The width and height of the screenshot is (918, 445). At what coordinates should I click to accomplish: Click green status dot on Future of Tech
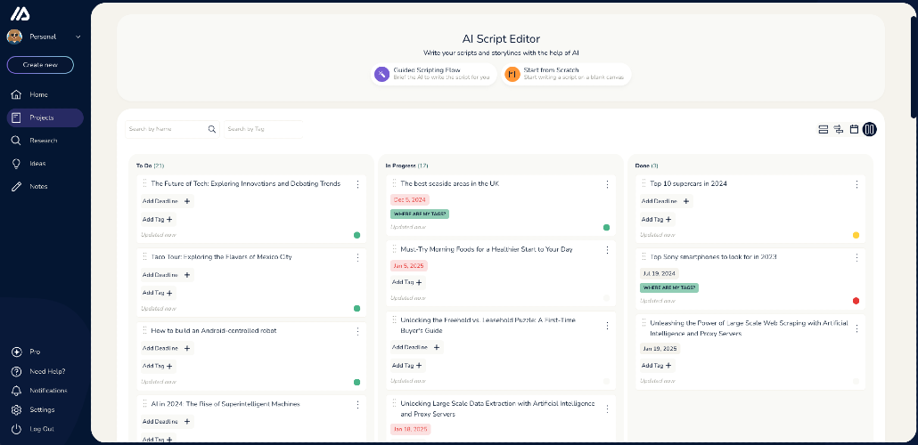point(357,235)
